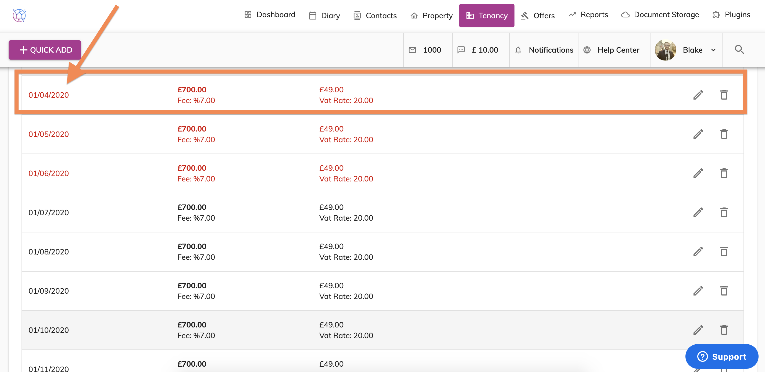Open the Reports menu

[588, 14]
